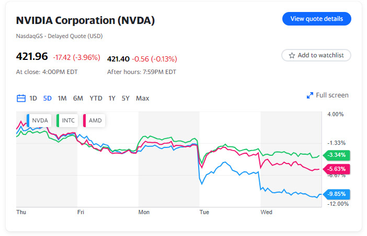Select the 1D time range
The height and width of the screenshot is (236, 367).
[33, 98]
